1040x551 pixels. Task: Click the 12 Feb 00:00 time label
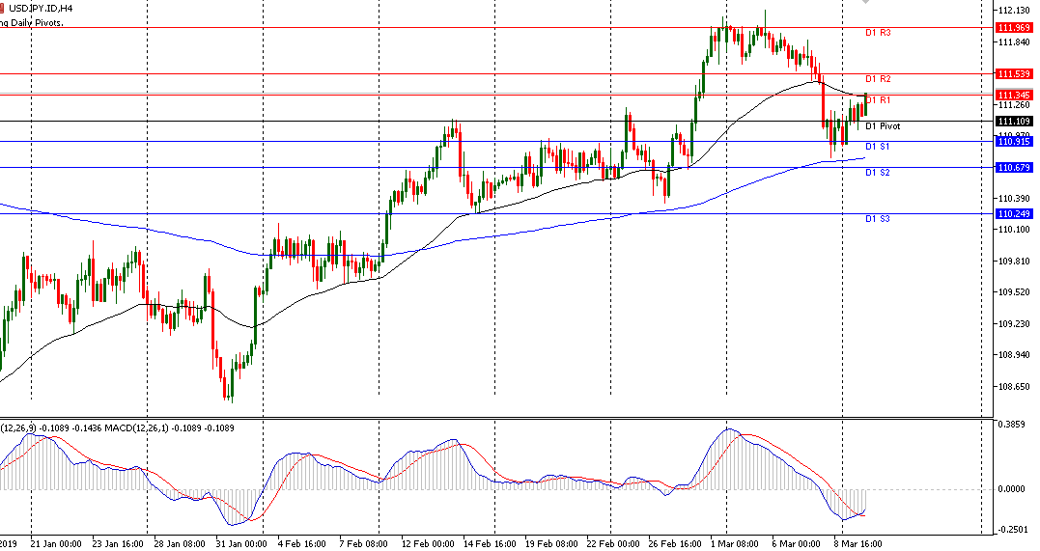[x=428, y=544]
